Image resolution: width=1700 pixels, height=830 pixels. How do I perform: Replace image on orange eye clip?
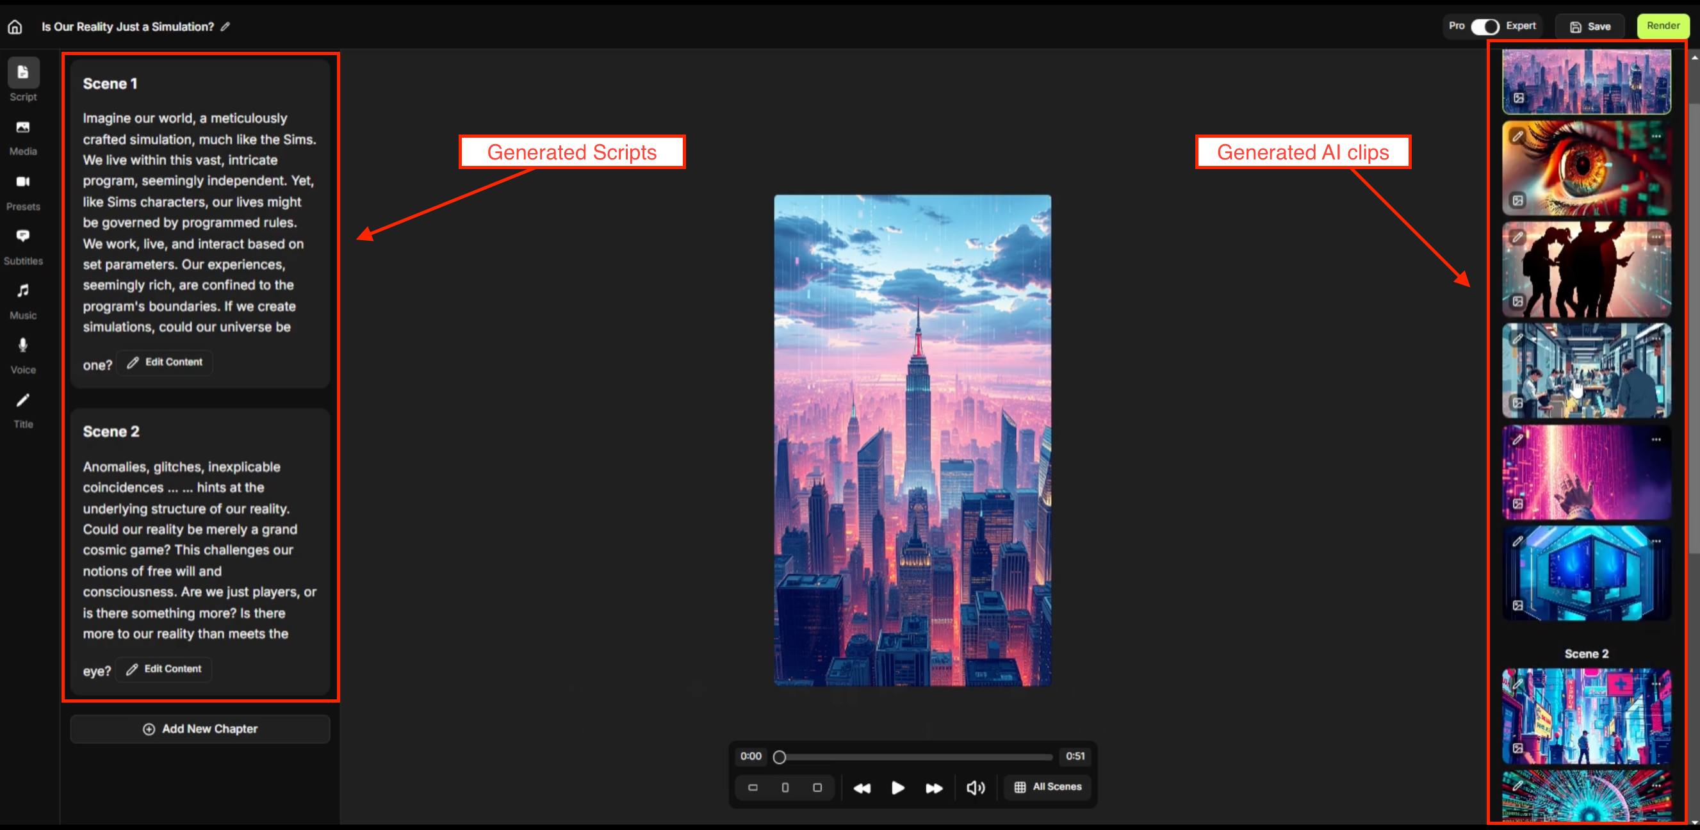1518,200
